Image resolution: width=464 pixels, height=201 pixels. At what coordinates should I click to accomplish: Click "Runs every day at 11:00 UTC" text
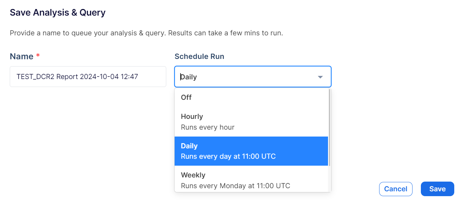[x=228, y=156]
